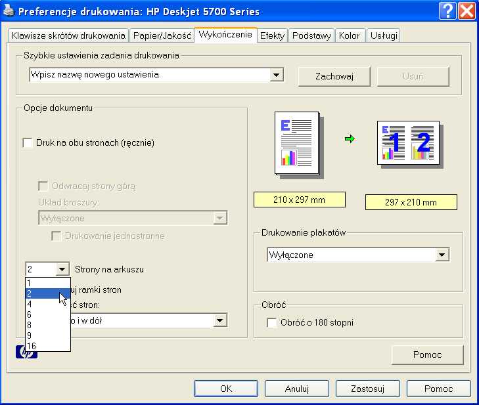This screenshot has width=479, height=405.
Task: Click the green arrow between previews
Action: point(350,139)
